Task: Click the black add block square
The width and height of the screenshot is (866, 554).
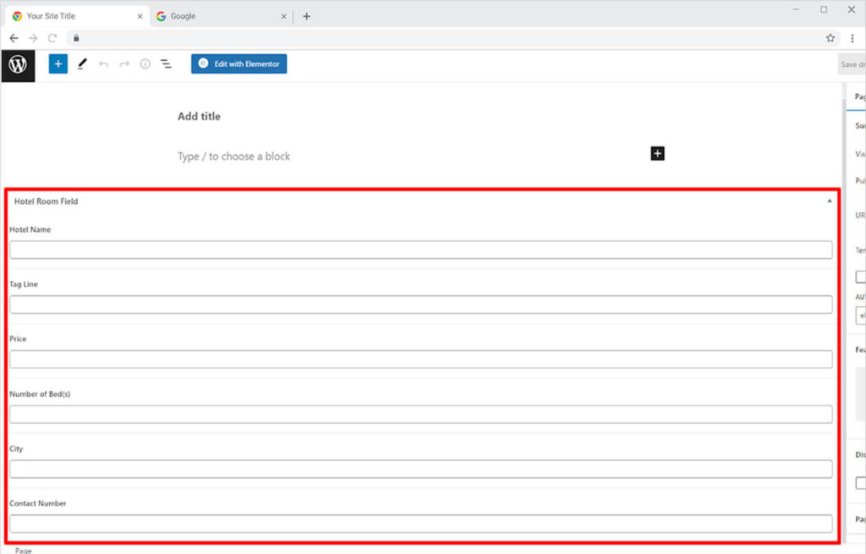Action: coord(657,153)
